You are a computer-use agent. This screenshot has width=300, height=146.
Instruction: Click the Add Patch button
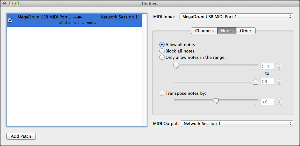(x=21, y=136)
